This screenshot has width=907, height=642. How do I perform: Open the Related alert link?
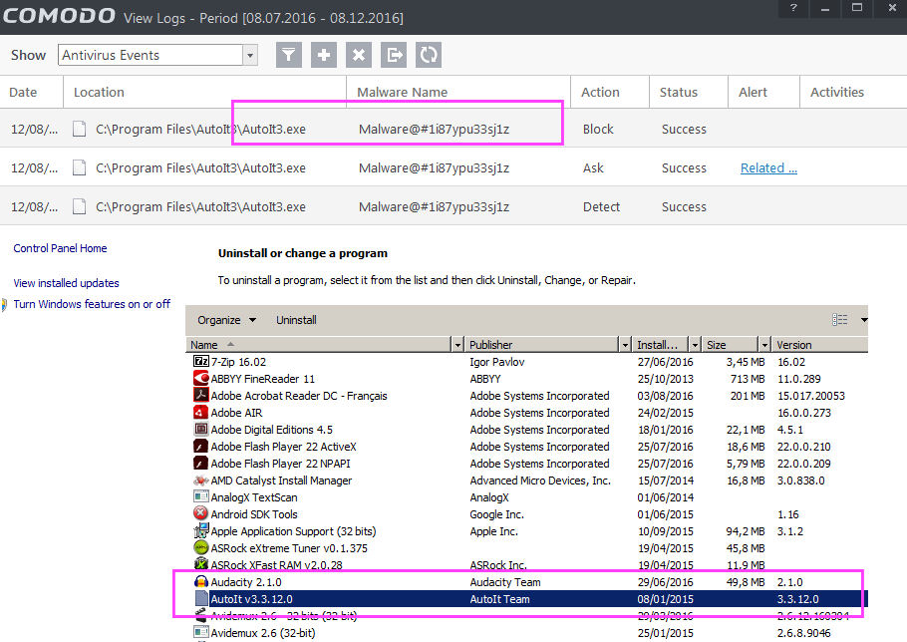(x=768, y=167)
